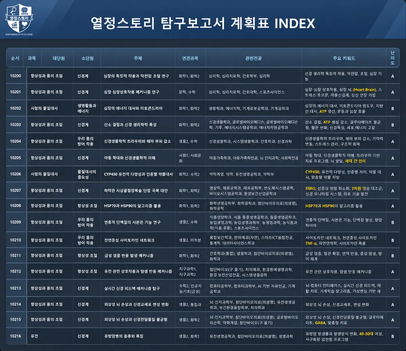Image resolution: width=406 pixels, height=351 pixels.
Task: Click topic '신경생물학적 트라우마와 해마 부피 감소'
Action: tap(137, 141)
